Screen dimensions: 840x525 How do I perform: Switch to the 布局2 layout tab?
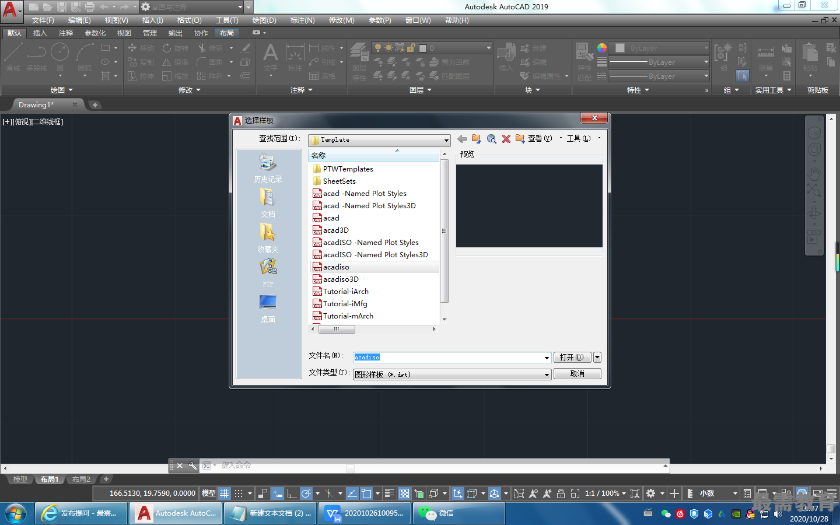point(81,480)
